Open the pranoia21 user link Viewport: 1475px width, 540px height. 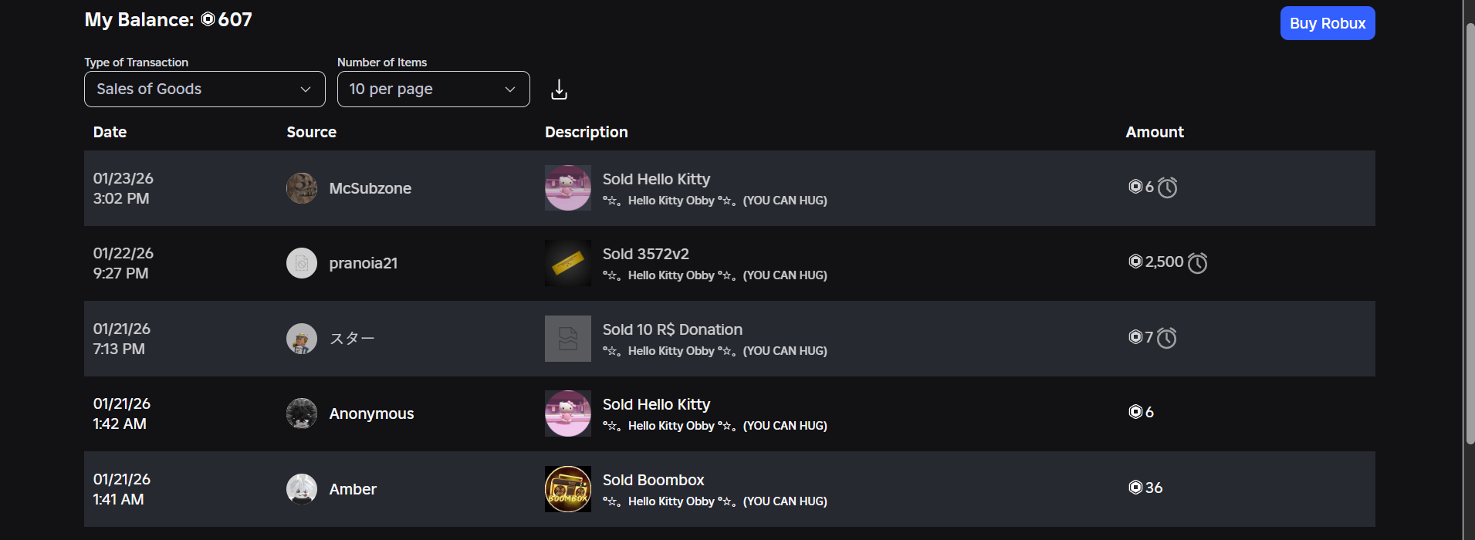tap(364, 263)
